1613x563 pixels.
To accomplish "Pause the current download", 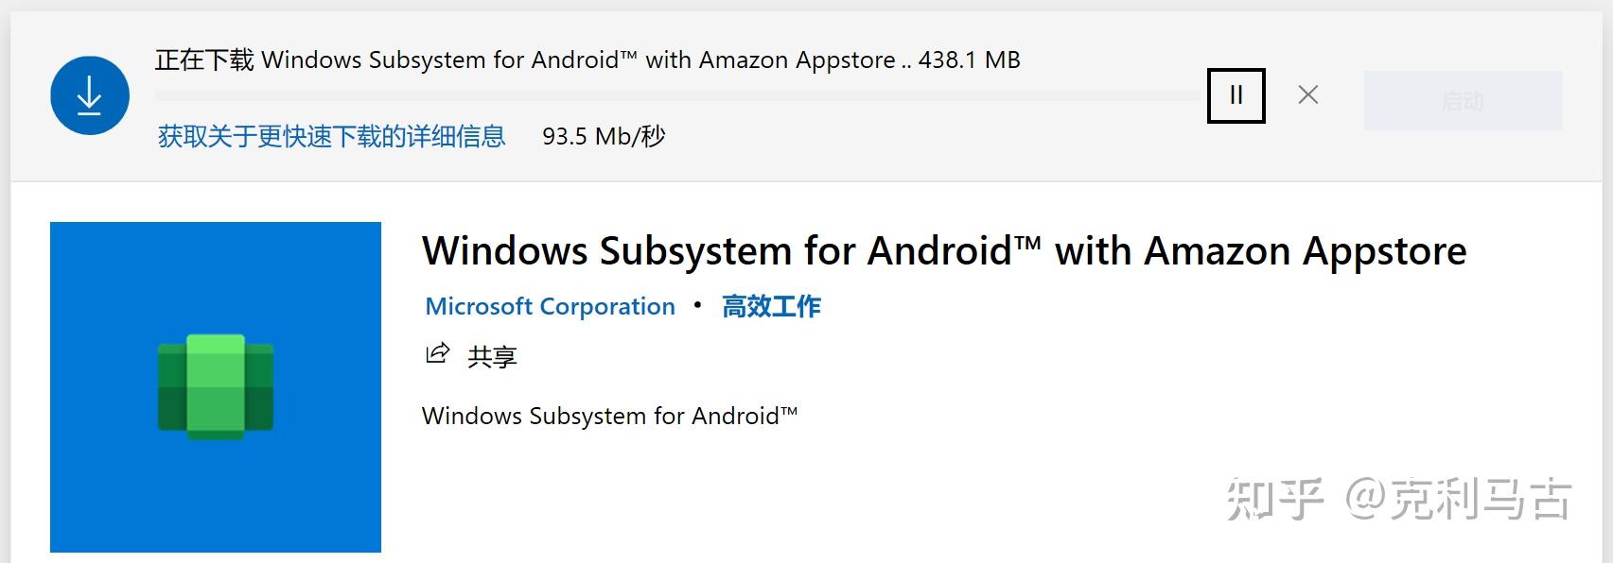I will 1236,95.
